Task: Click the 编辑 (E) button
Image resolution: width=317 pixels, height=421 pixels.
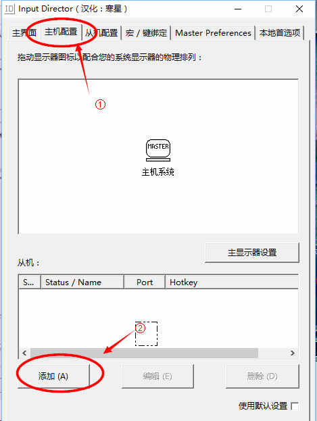Action: (x=157, y=376)
